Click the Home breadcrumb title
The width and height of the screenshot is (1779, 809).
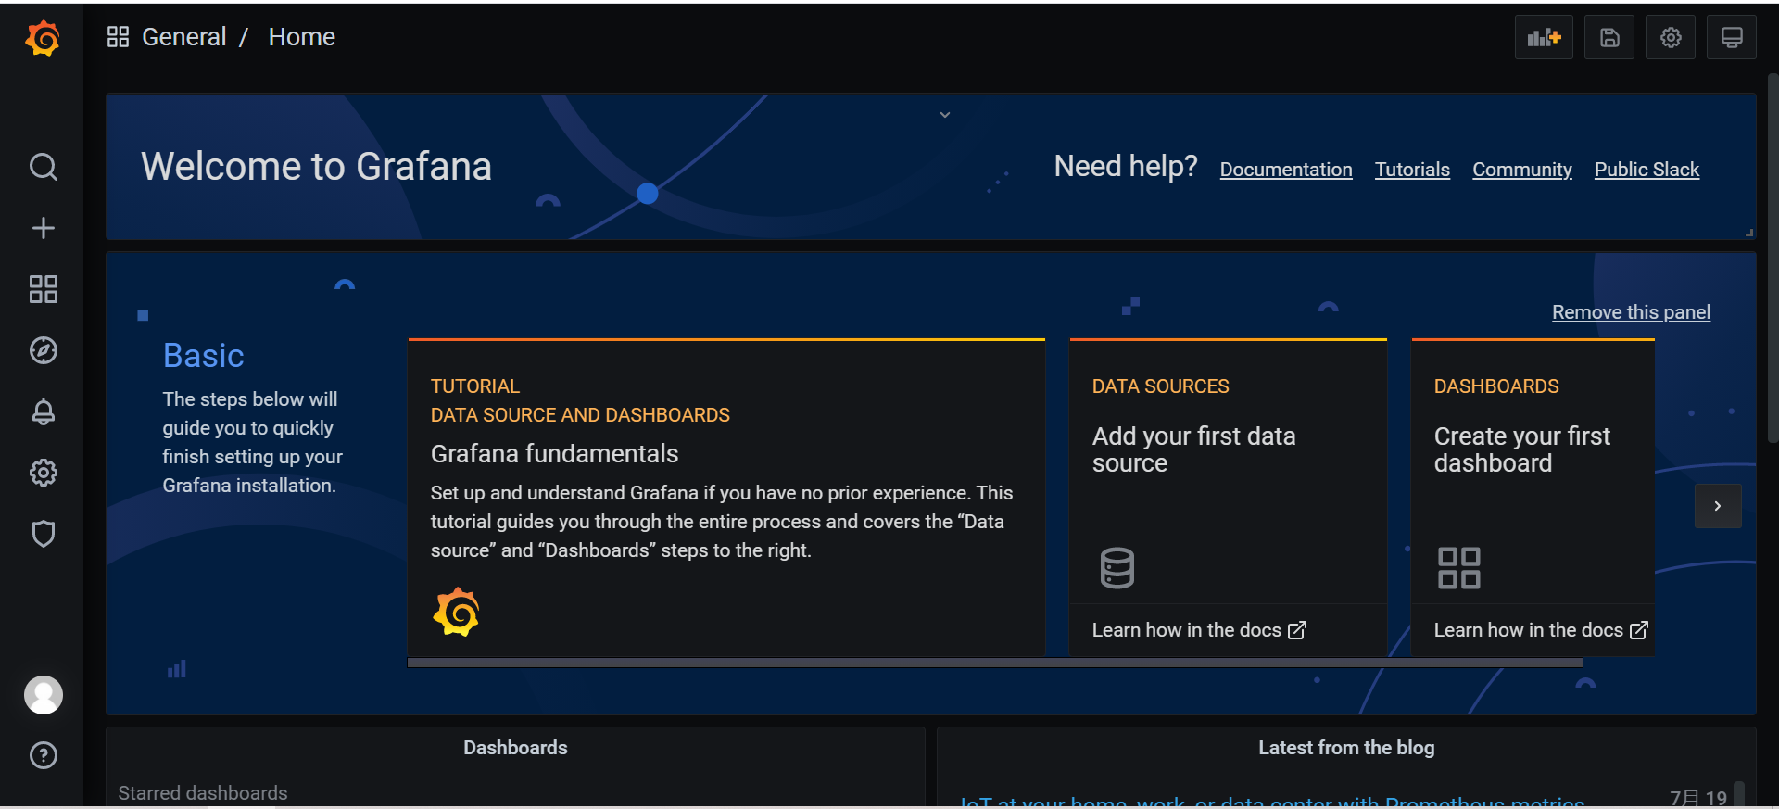pos(302,37)
